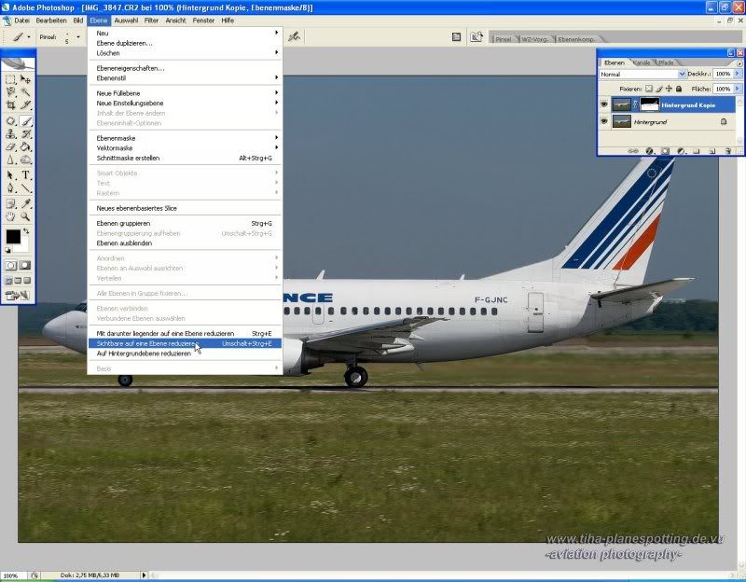Select the Type tool
This screenshot has height=582, width=746.
(x=26, y=175)
